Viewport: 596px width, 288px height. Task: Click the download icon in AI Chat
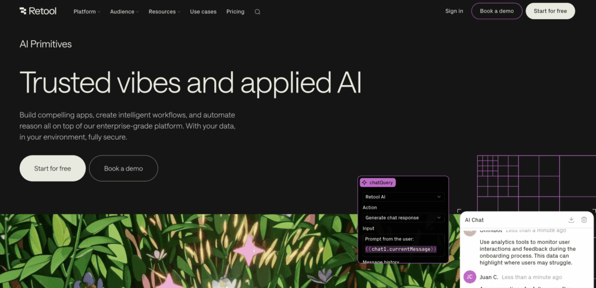pos(571,219)
